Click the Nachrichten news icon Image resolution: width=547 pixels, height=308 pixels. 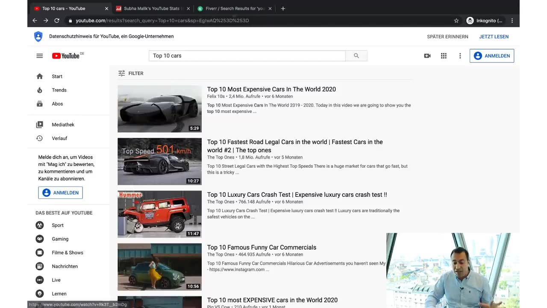point(40,266)
